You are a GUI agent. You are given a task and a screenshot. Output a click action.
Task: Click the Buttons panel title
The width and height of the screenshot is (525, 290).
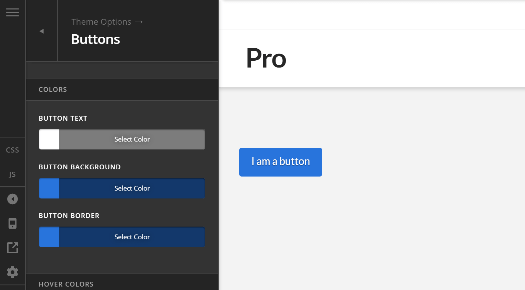[x=95, y=39]
